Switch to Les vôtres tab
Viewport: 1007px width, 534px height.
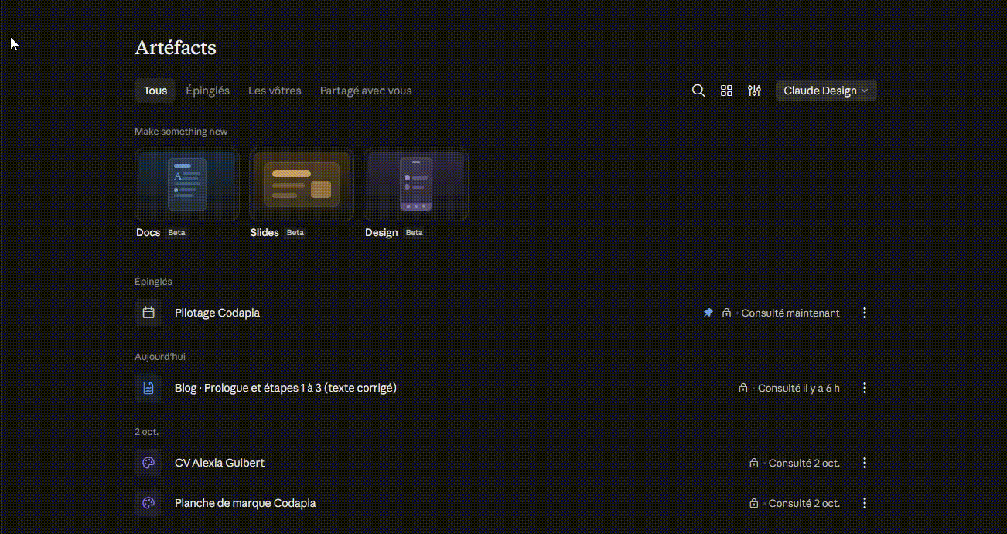point(275,91)
